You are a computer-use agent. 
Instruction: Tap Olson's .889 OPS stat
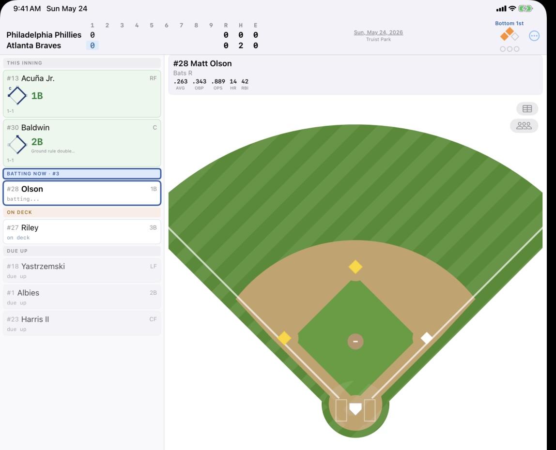(218, 84)
